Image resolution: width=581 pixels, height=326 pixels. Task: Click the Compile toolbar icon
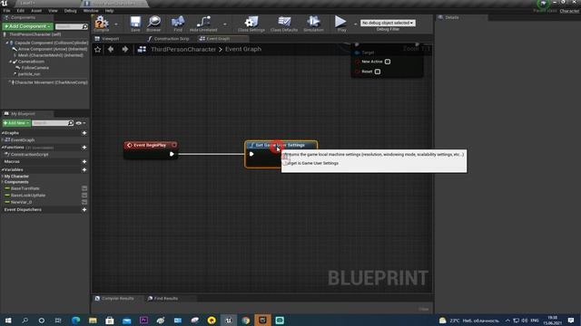coord(101,23)
